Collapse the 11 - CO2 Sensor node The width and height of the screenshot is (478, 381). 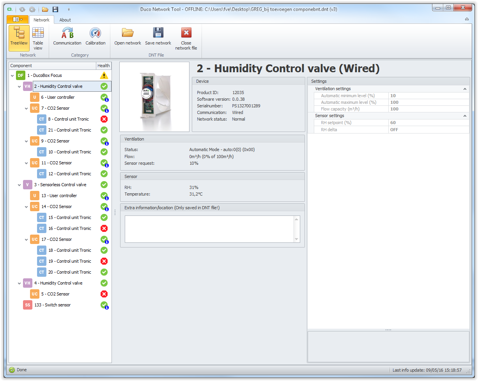26,163
